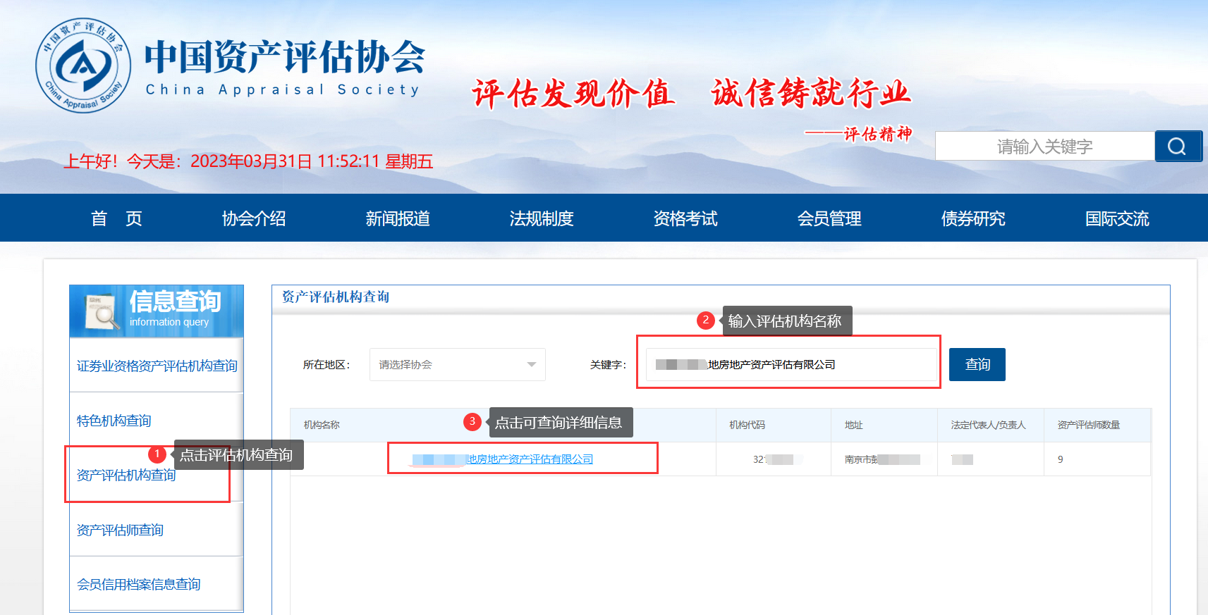Click the 资产评估机构查询 panel title
This screenshot has width=1208, height=615.
[x=336, y=297]
